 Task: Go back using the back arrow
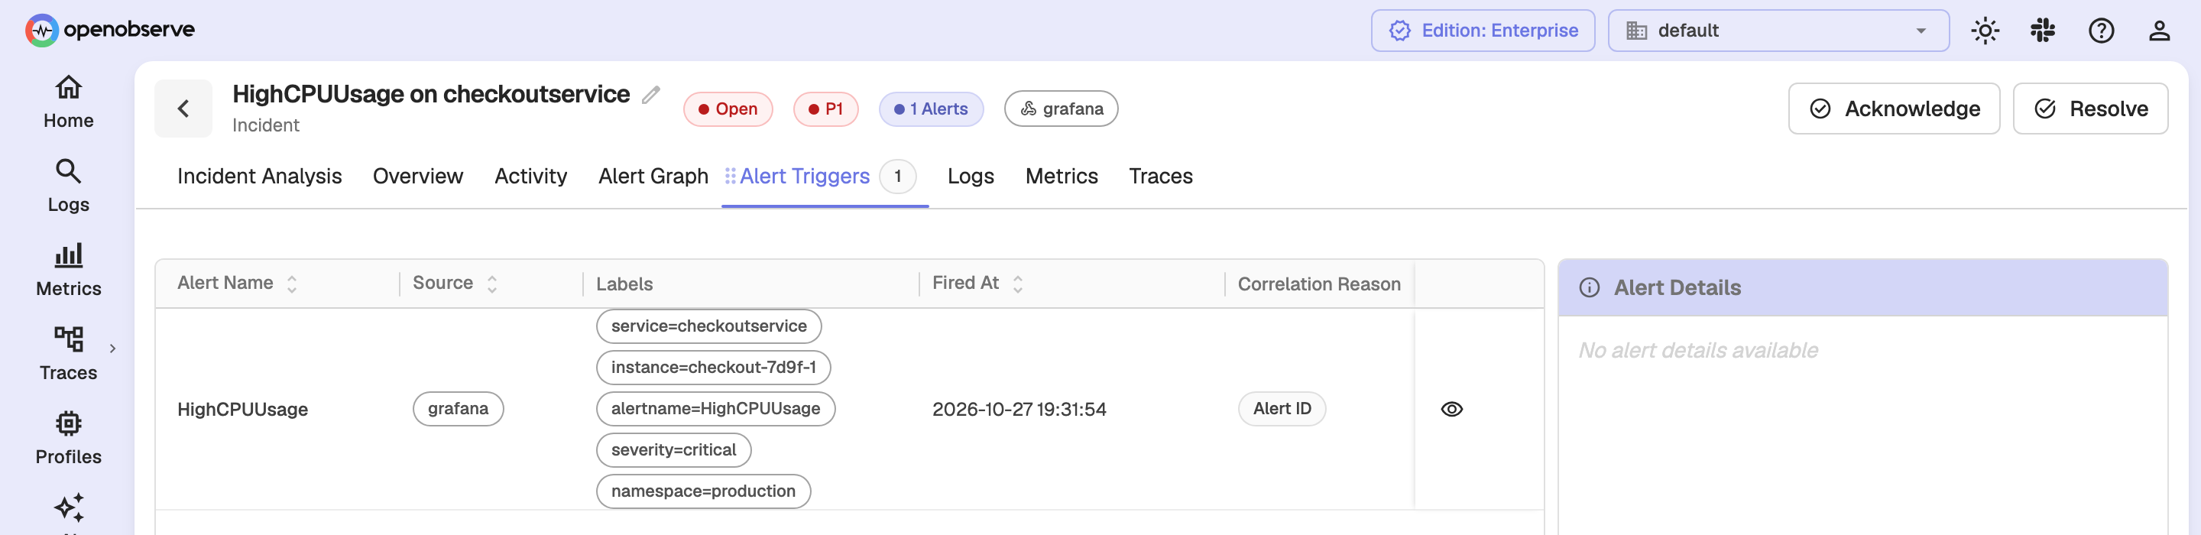183,109
